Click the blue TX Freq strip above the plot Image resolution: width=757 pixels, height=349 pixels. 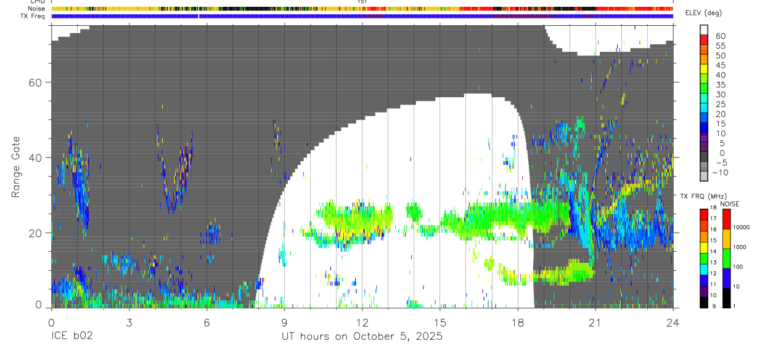(x=362, y=16)
